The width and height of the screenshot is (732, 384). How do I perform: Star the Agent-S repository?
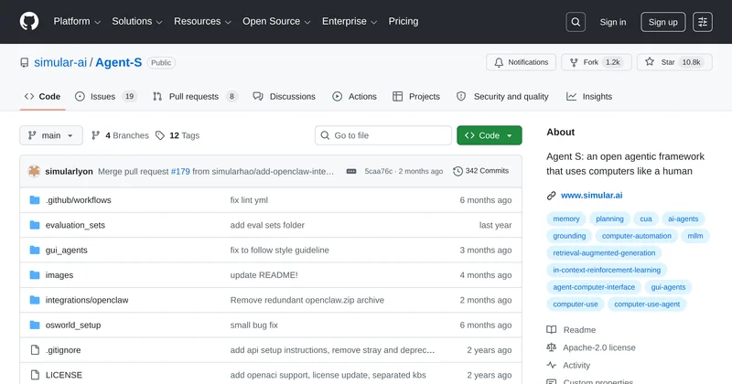[x=673, y=62]
